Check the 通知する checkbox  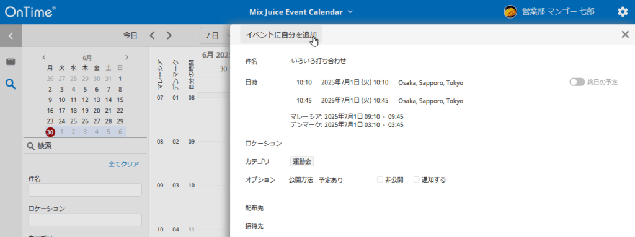click(x=416, y=179)
